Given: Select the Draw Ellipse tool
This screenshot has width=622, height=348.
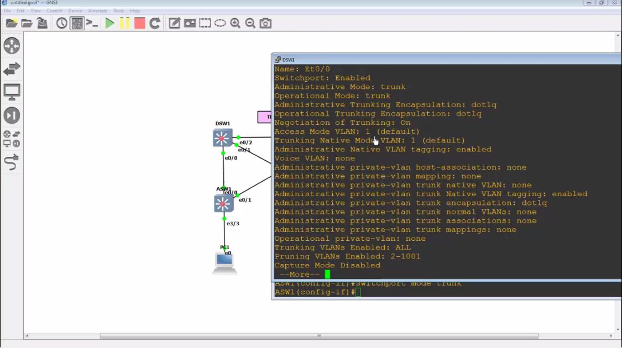Looking at the screenshot, I should (x=219, y=23).
